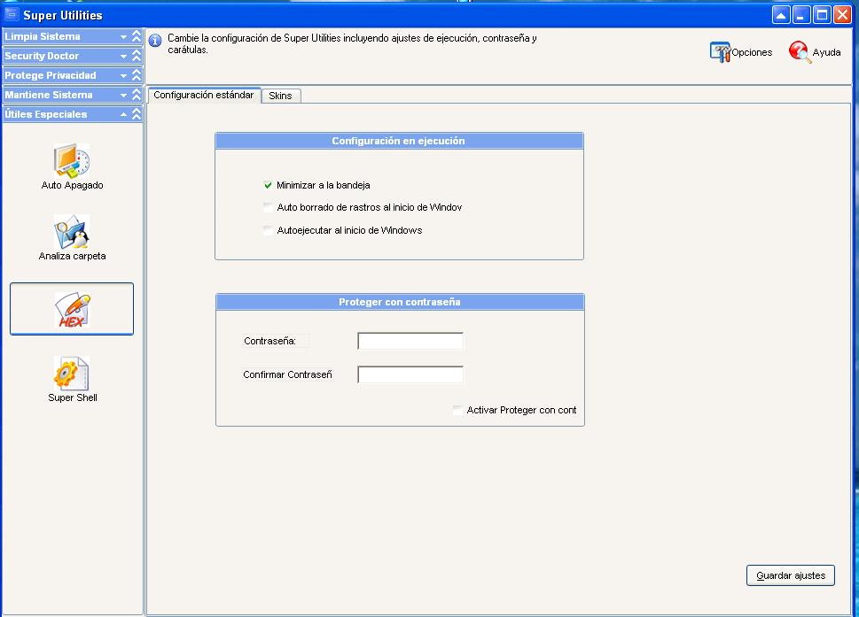Launch the Analiza carpeta folder analyzer icon

(x=72, y=232)
